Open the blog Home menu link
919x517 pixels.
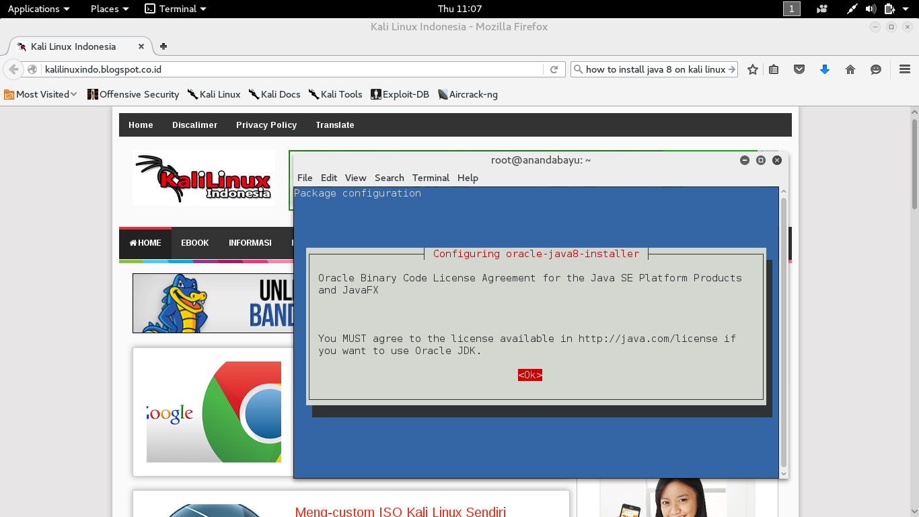[x=141, y=125]
